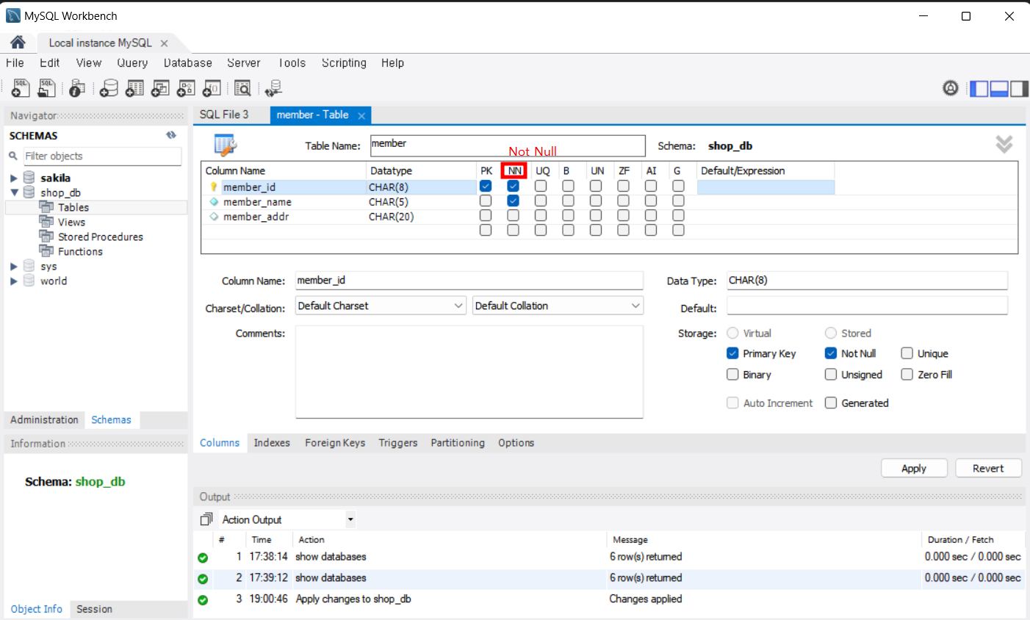The image size is (1030, 620).
Task: Click the sakila database icon
Action: (29, 178)
